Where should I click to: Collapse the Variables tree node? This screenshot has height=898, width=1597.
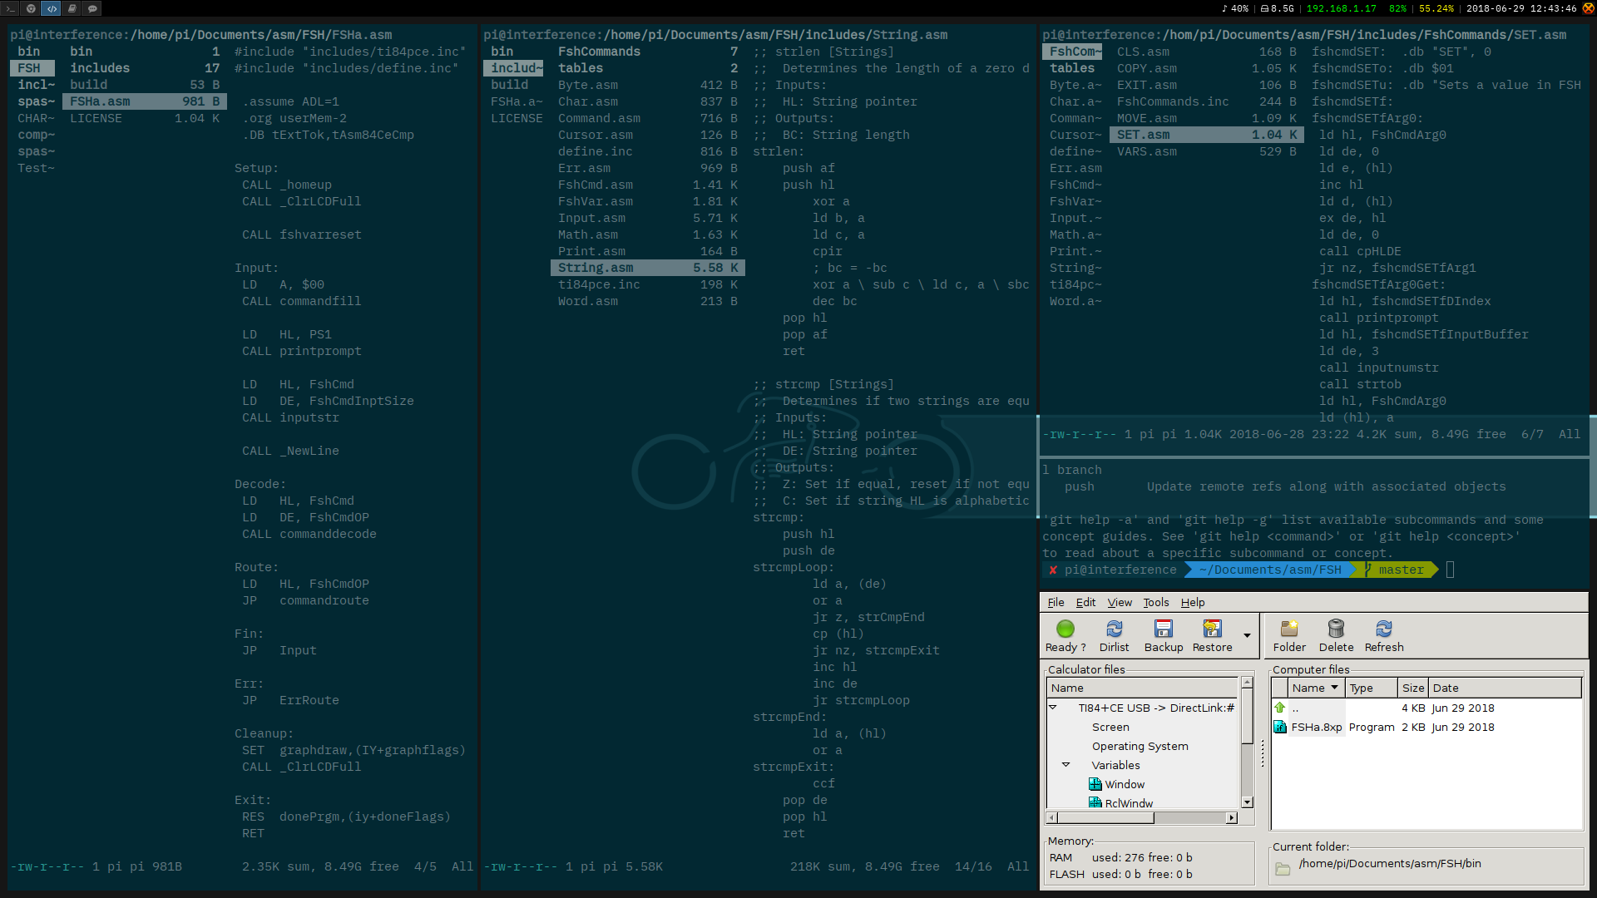coord(1065,765)
